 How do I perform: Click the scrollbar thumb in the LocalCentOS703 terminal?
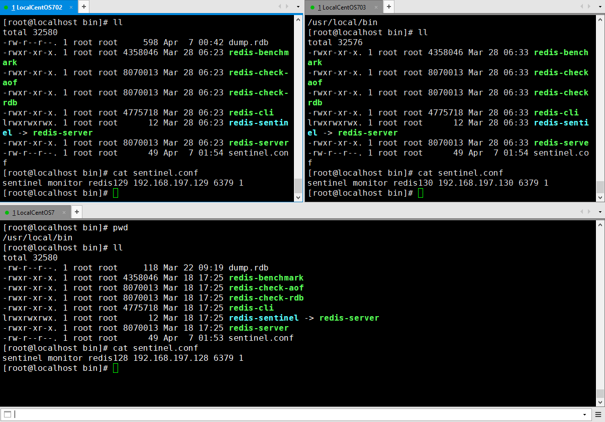point(600,187)
